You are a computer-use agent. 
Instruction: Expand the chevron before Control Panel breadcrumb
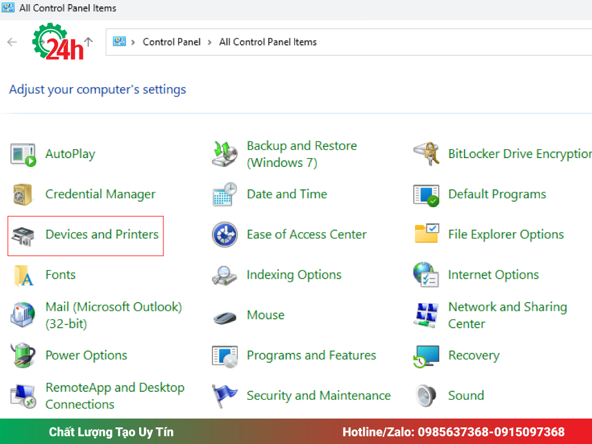tap(133, 42)
